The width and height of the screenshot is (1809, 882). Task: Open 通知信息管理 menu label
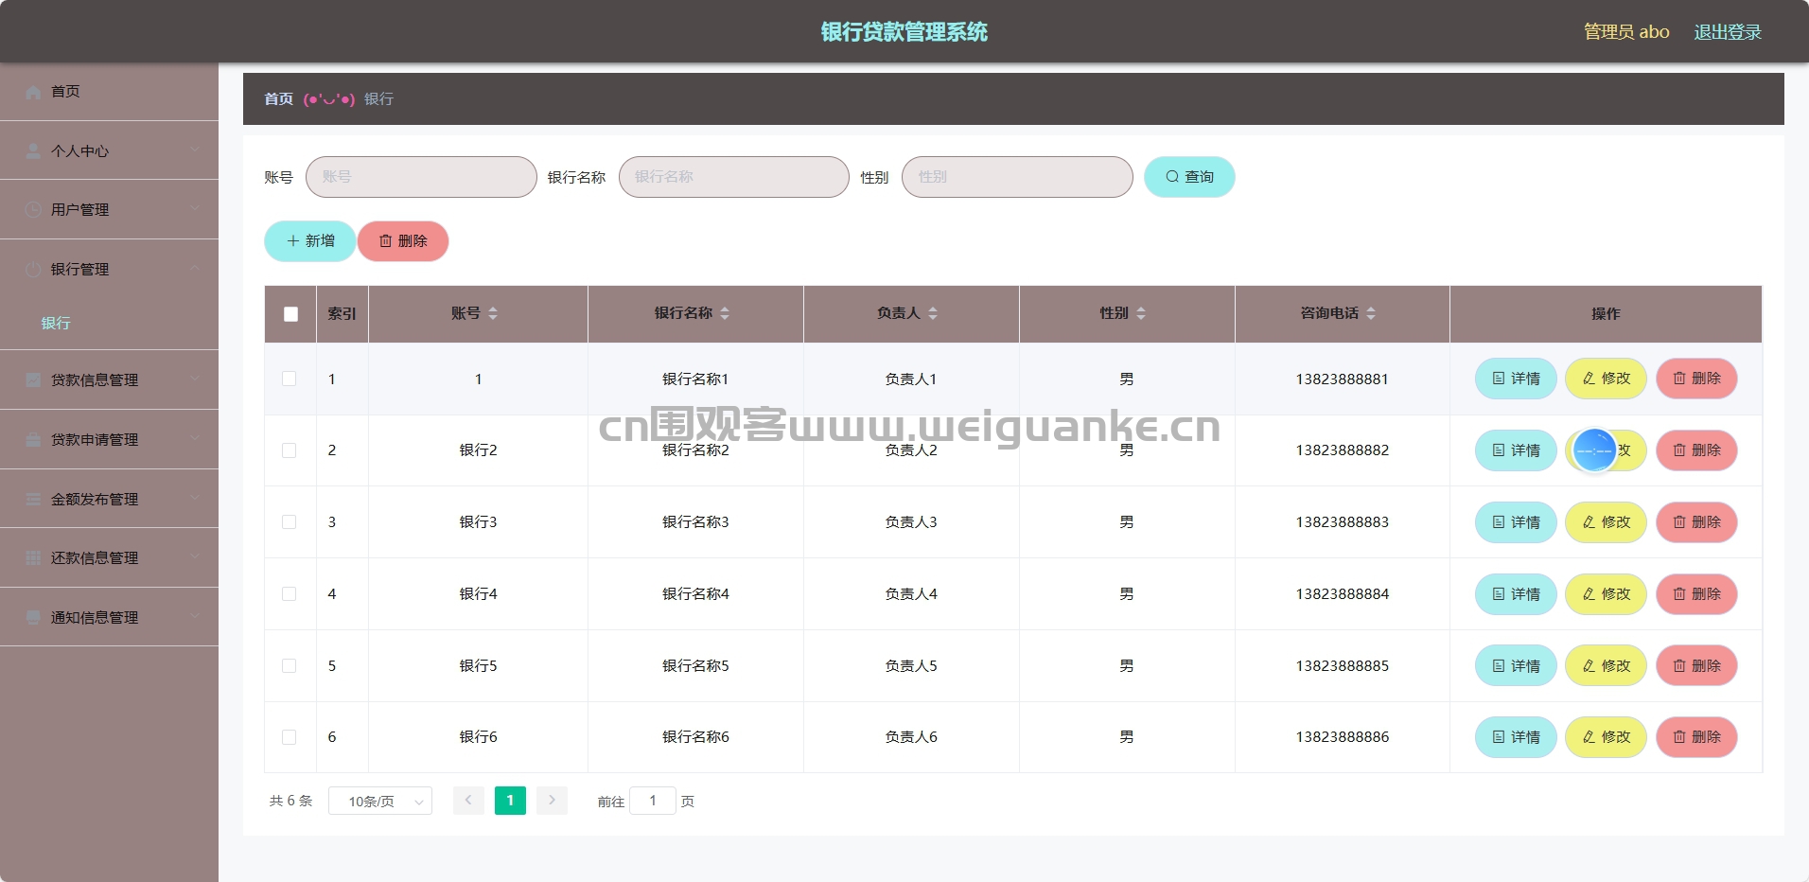pos(95,618)
